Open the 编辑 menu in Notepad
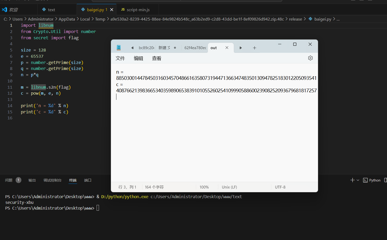387x240 pixels. click(139, 58)
